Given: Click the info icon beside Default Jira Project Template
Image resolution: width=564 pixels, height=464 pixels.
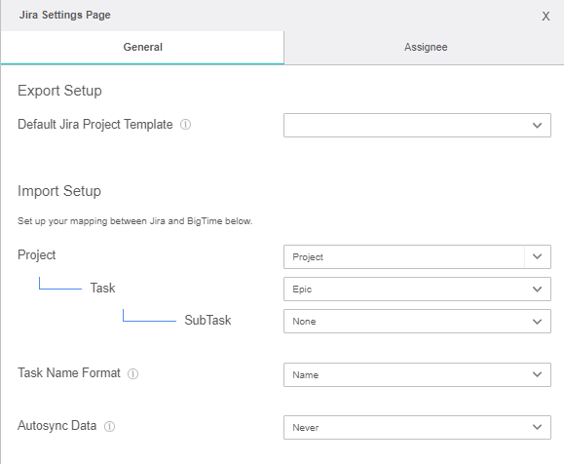Looking at the screenshot, I should [x=185, y=125].
